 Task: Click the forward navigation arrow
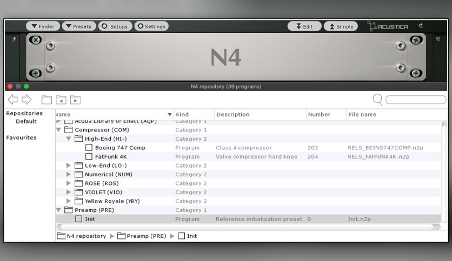[26, 99]
